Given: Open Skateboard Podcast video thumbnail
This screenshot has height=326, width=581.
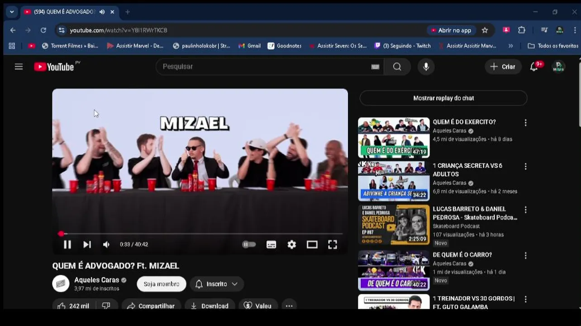Looking at the screenshot, I should [x=394, y=225].
